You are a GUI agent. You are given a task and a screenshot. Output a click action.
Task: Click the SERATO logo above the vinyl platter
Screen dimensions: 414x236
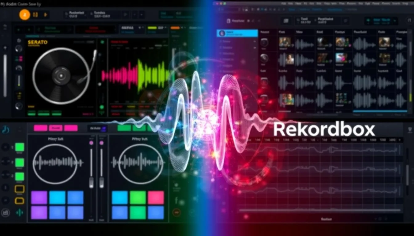pyautogui.click(x=38, y=42)
